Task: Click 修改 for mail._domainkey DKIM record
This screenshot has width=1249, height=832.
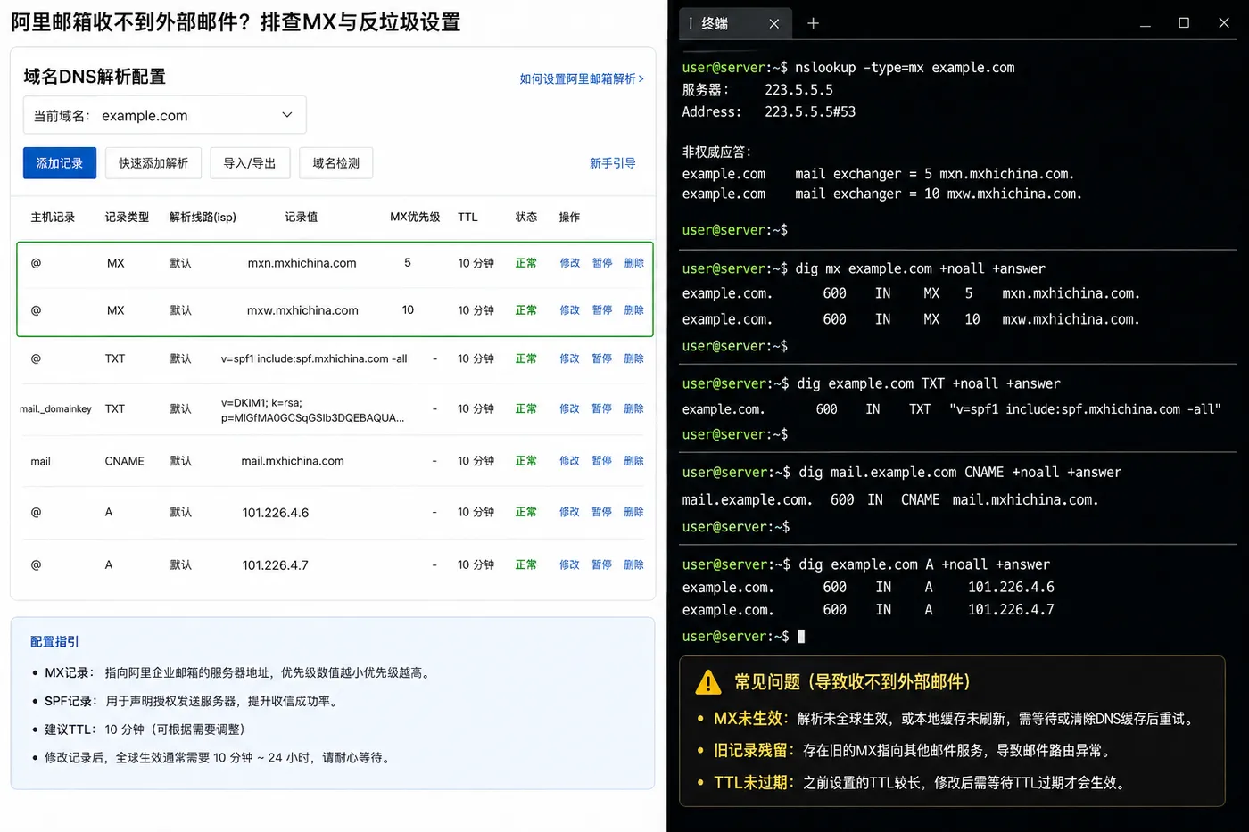Action: coord(569,408)
